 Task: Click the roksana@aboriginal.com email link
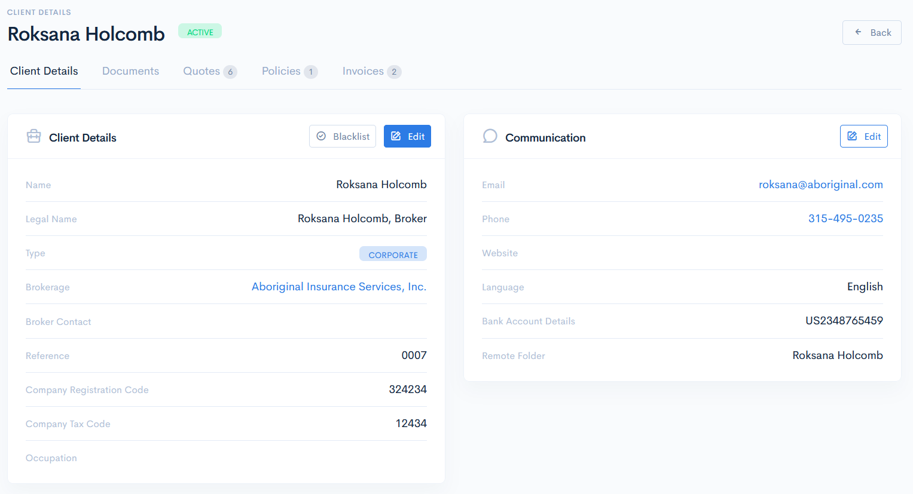tap(820, 185)
